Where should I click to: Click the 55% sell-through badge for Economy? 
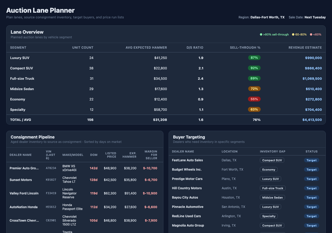[254, 99]
